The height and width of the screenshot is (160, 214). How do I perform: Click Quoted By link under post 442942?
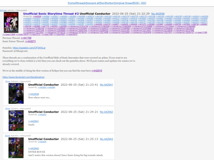[x=42, y=115]
